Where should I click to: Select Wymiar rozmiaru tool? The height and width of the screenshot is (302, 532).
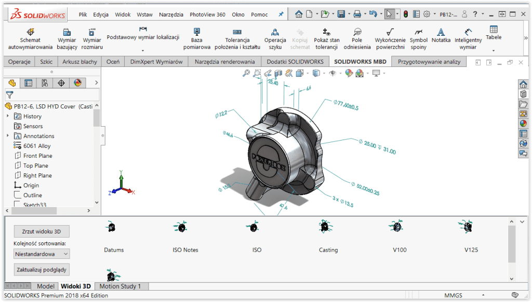[92, 39]
